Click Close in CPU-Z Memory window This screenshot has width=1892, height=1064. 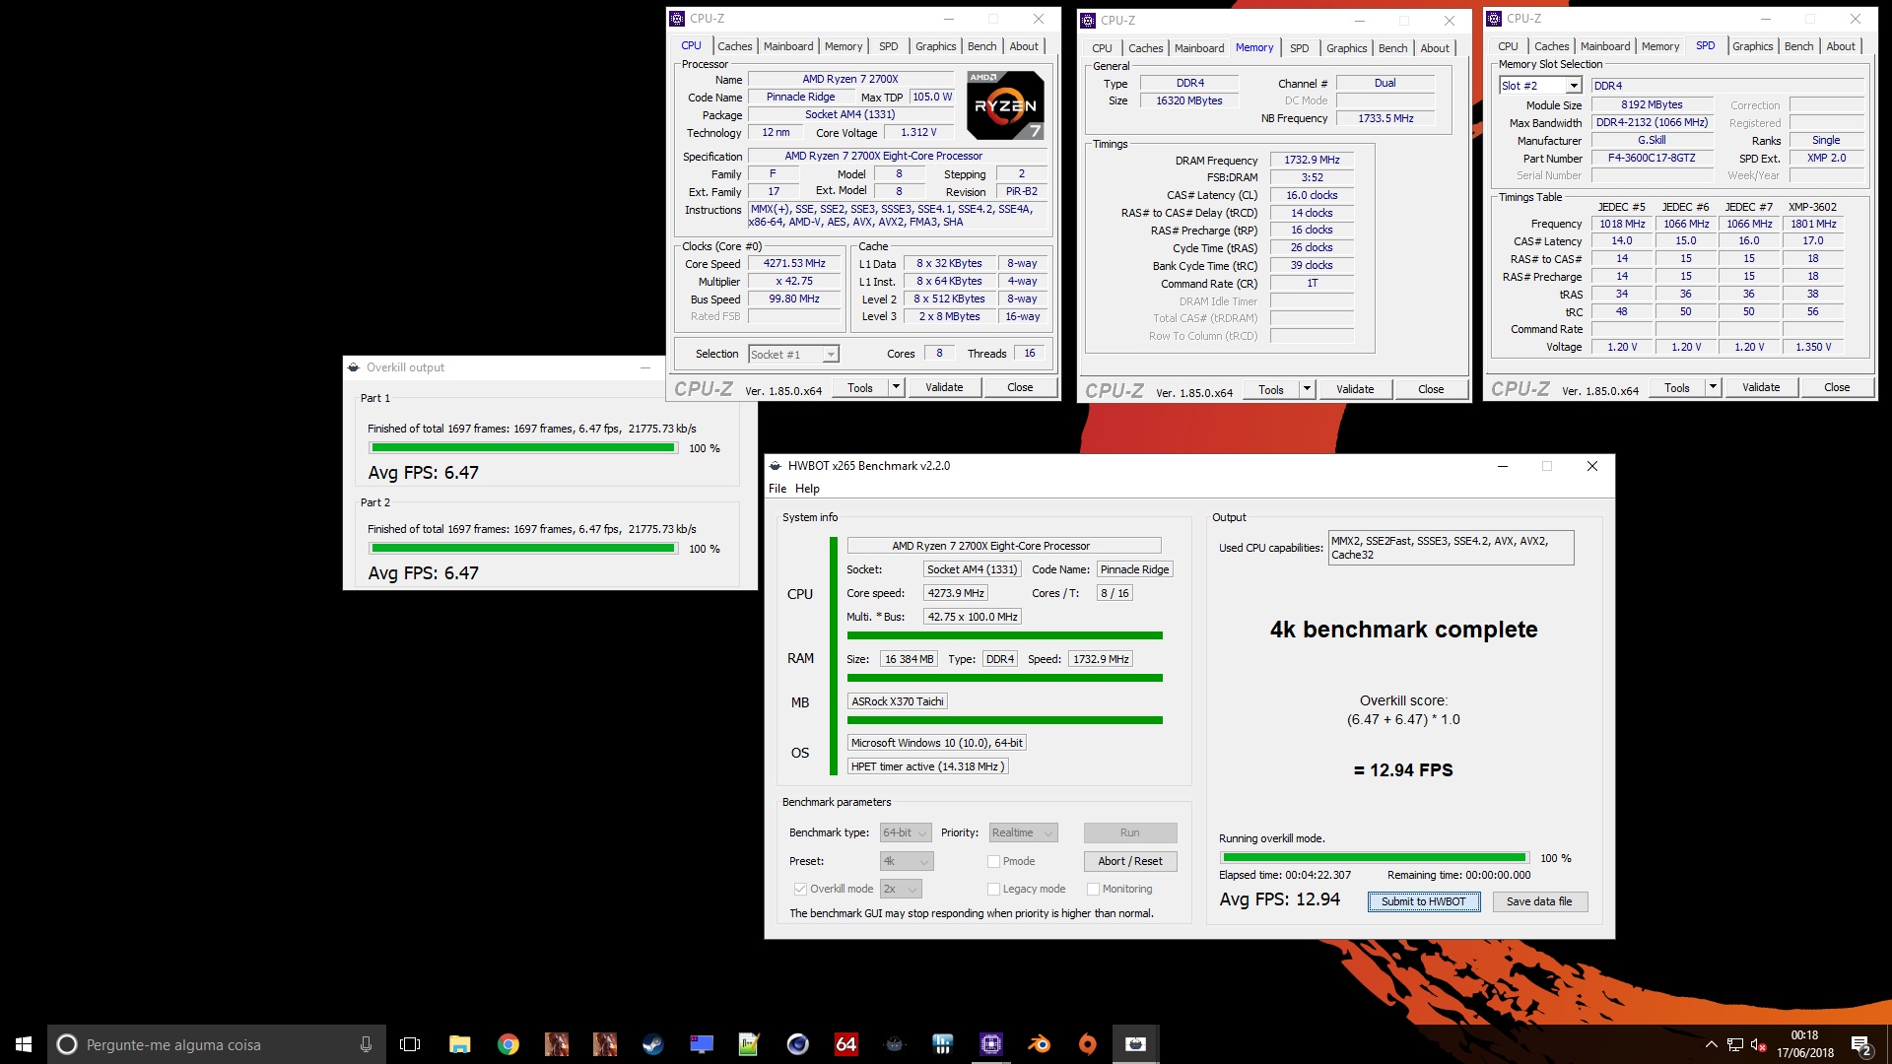click(x=1431, y=389)
